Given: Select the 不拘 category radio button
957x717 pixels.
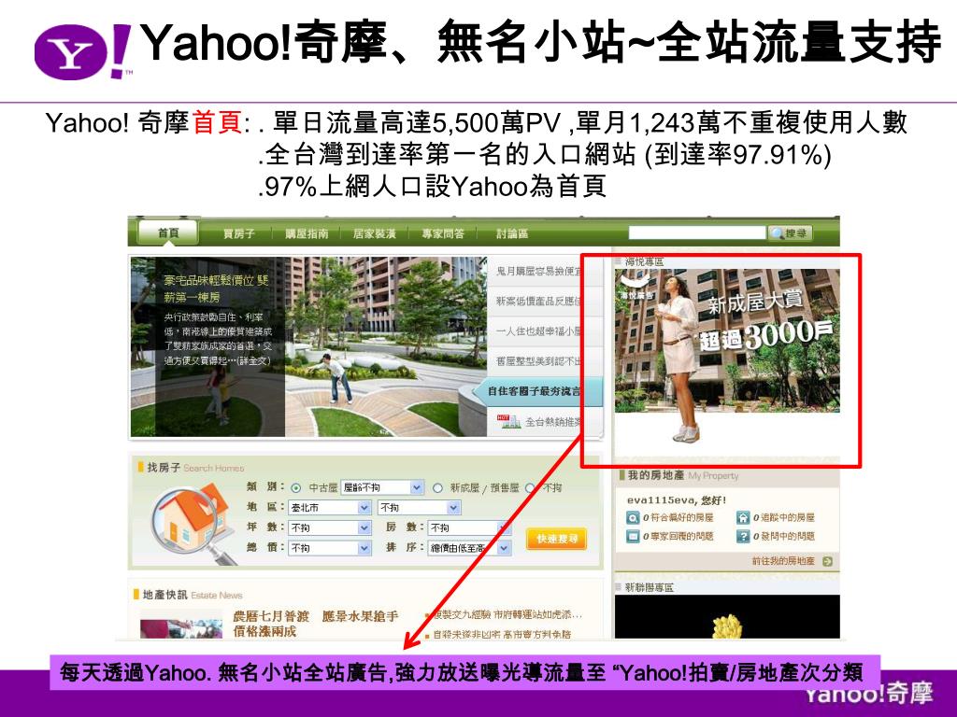Looking at the screenshot, I should pos(530,487).
